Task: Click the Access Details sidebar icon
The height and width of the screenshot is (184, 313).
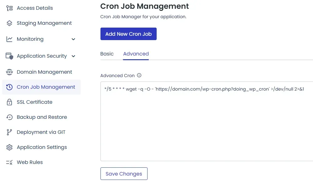Action: [9, 8]
